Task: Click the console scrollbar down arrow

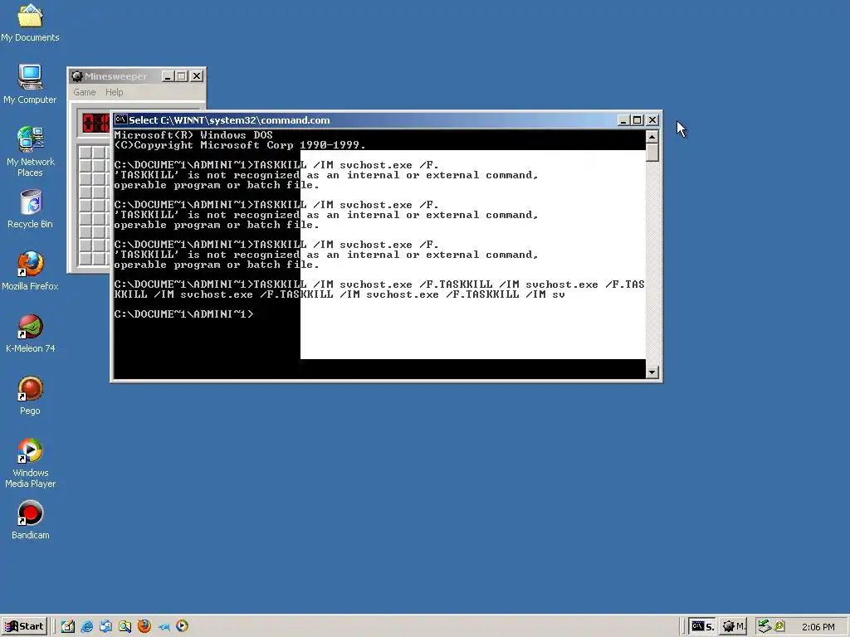Action: click(x=652, y=372)
